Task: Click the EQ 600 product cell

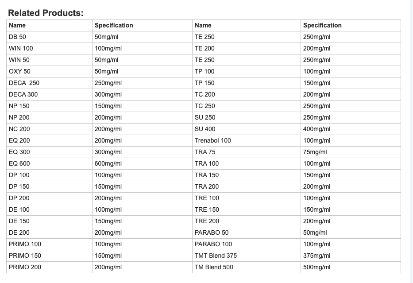Action: click(x=19, y=163)
